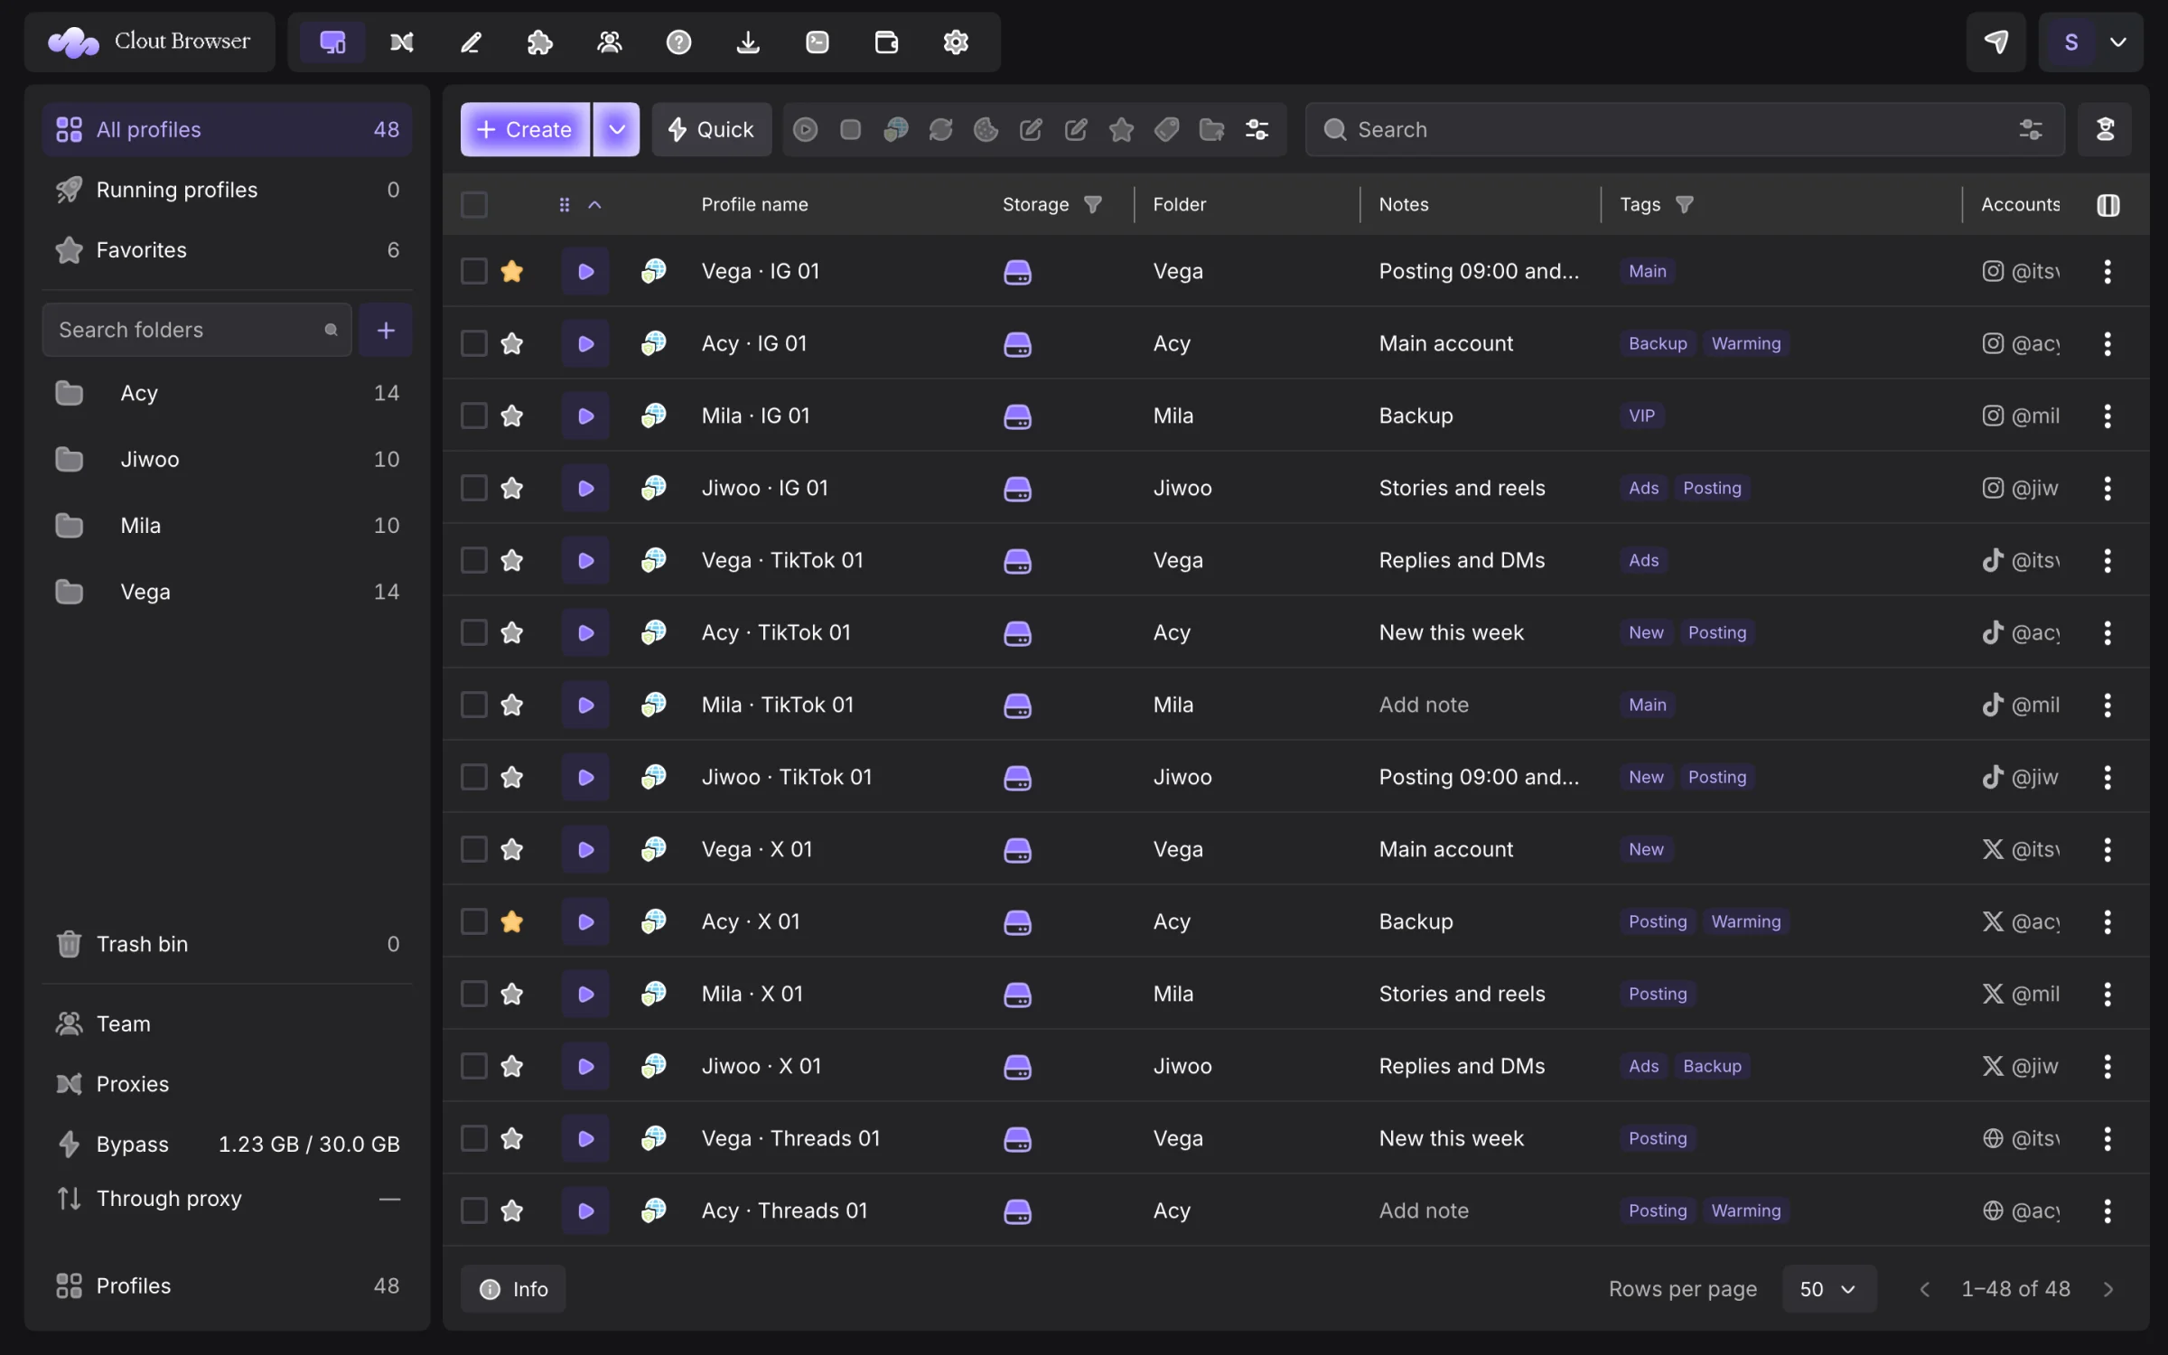Screen dimensions: 2168x1355
Task: Check the Vega · TikTok 01 row checkbox
Action: click(474, 560)
